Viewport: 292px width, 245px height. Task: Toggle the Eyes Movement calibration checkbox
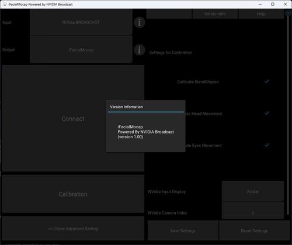tap(267, 145)
